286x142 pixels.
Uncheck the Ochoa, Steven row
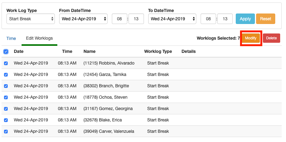pyautogui.click(x=6, y=97)
